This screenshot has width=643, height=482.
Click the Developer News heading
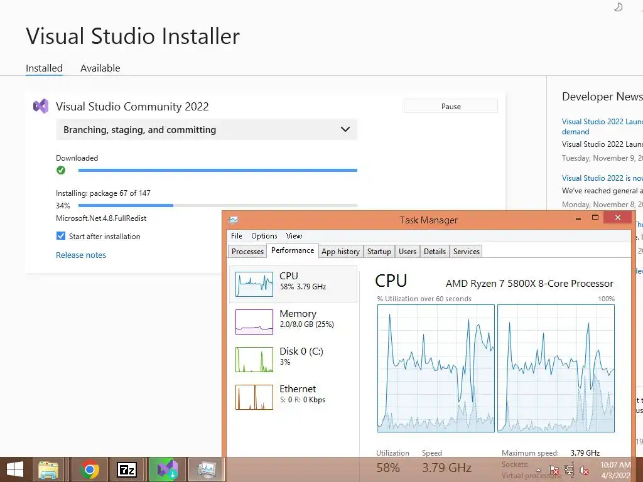[x=602, y=96]
